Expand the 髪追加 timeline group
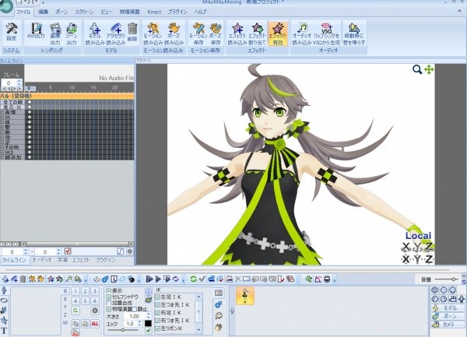Screen dimensions: 467x337 [2, 157]
